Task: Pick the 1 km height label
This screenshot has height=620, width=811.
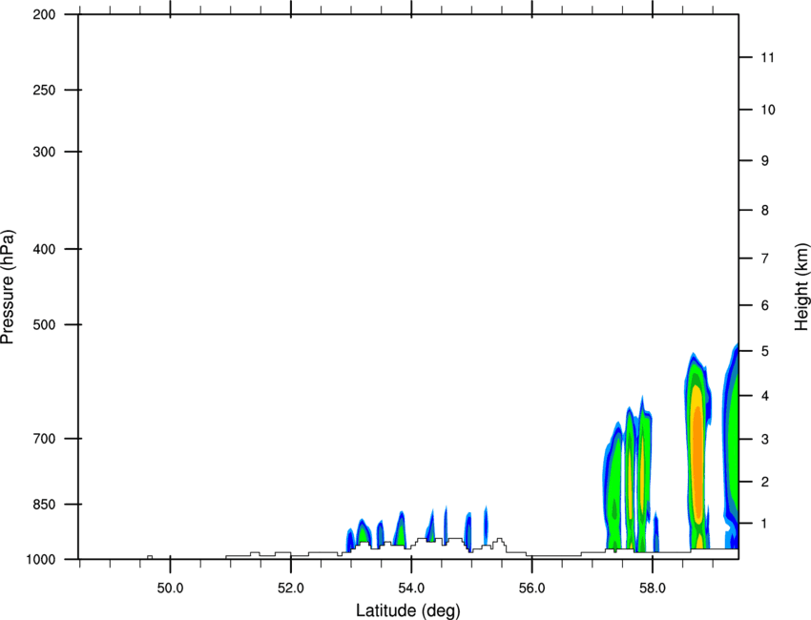Action: (x=765, y=524)
